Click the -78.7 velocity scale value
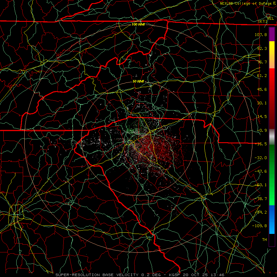 pos(261,199)
